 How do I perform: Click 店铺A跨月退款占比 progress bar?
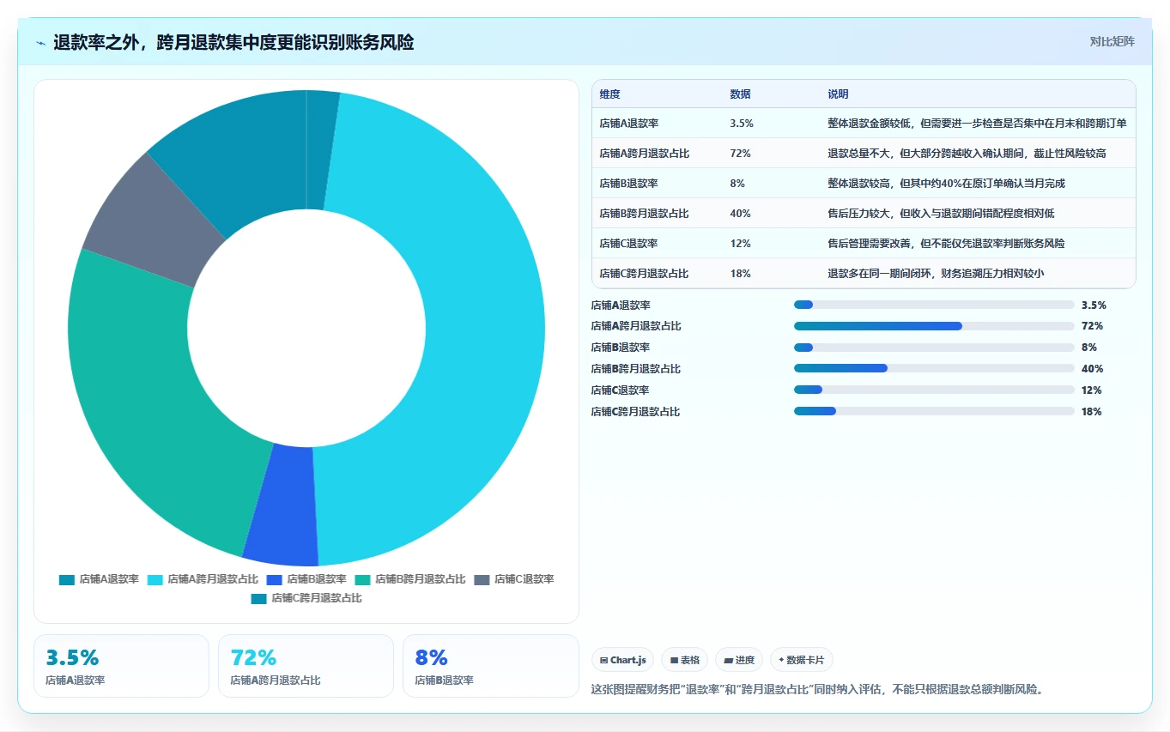pyautogui.click(x=934, y=326)
